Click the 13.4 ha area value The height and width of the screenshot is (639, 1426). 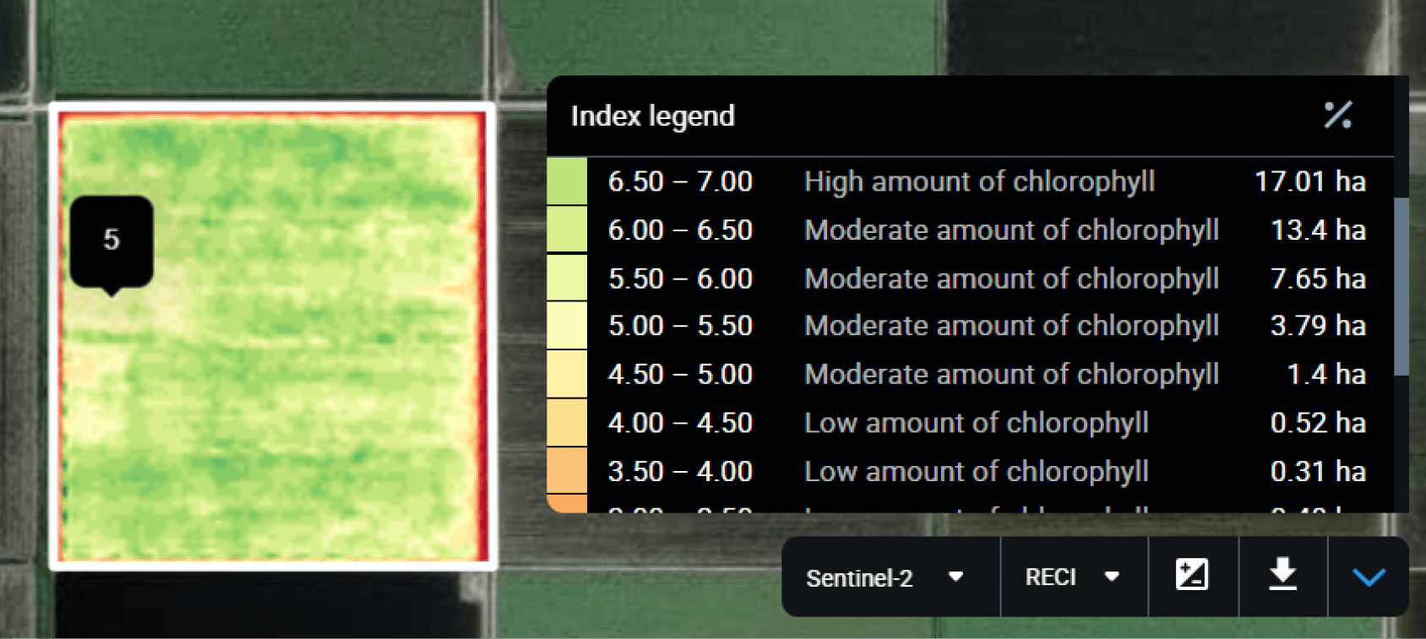[x=1318, y=230]
